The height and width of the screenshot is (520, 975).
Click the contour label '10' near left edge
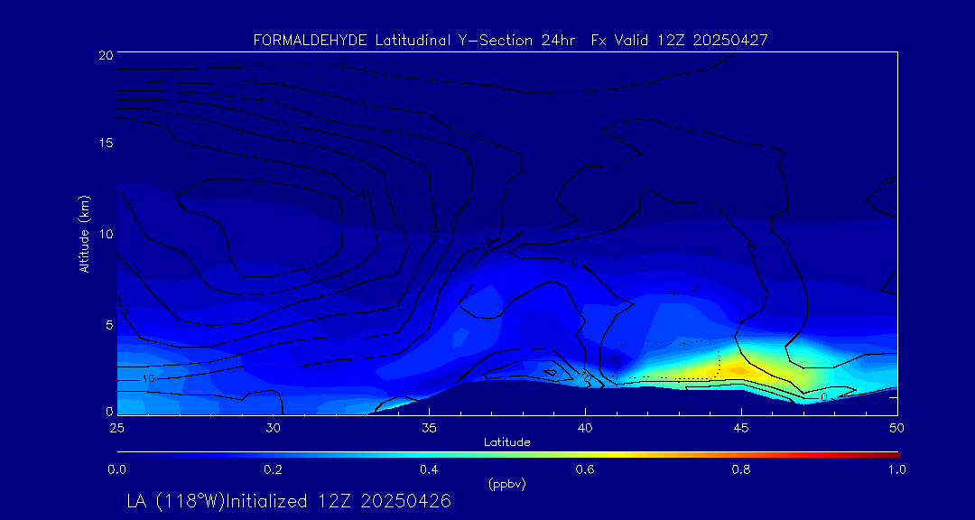tap(149, 378)
